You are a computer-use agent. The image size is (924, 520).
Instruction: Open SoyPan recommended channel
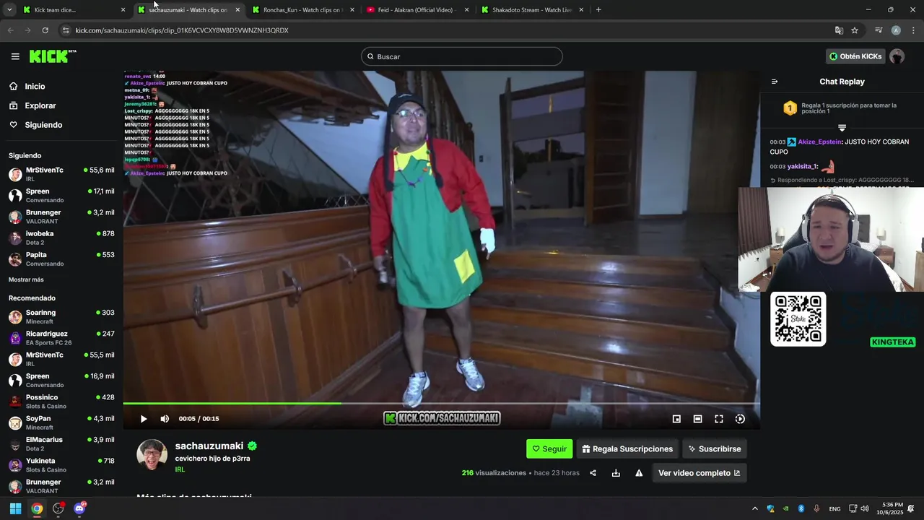61,422
